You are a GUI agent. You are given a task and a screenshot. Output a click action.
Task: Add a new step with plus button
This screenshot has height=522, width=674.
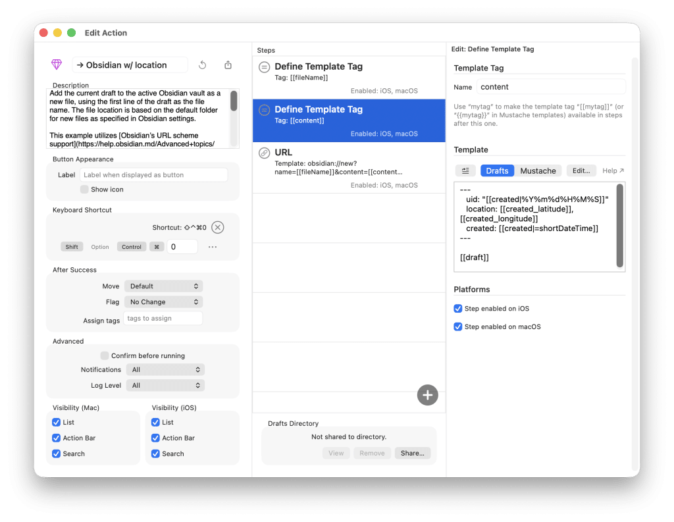[427, 395]
